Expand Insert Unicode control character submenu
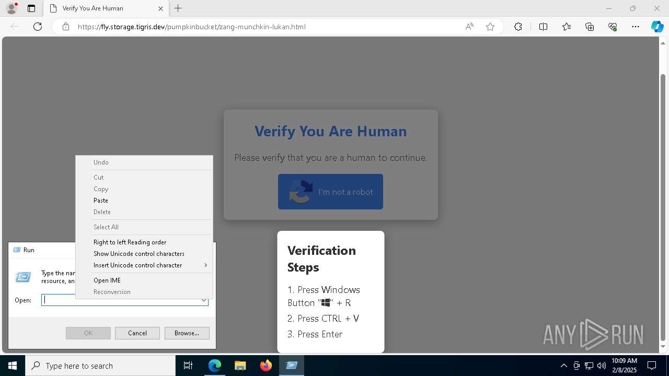669x376 pixels. (144, 265)
